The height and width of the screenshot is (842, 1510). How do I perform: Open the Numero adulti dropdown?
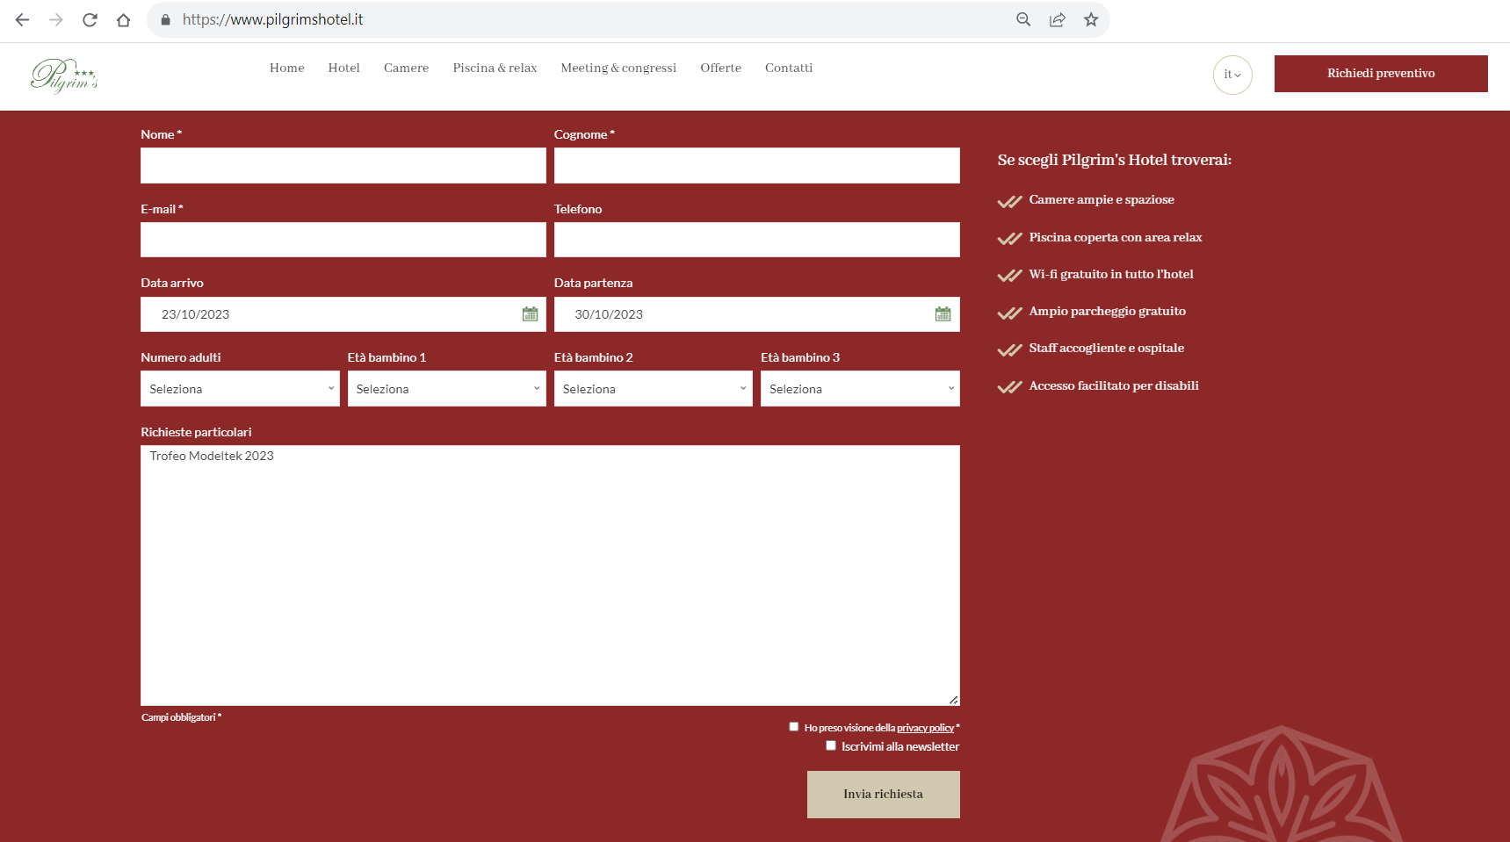(240, 389)
